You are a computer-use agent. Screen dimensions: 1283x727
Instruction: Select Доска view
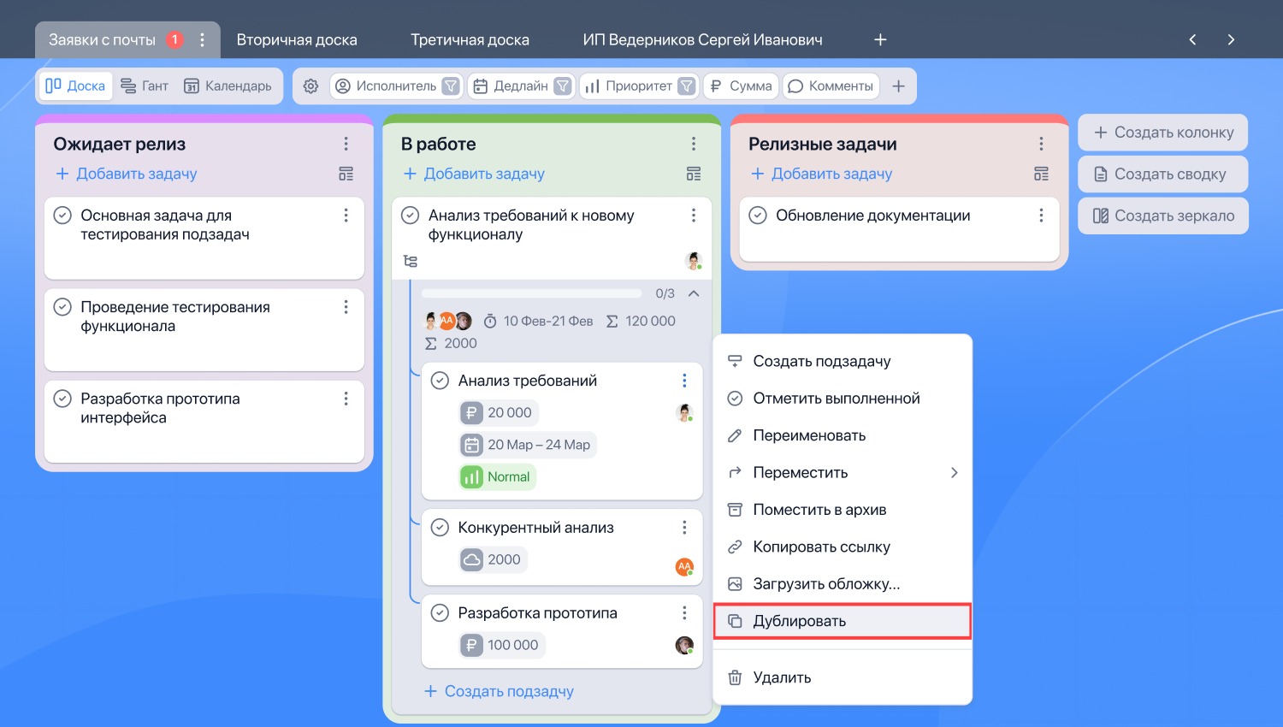[x=75, y=86]
